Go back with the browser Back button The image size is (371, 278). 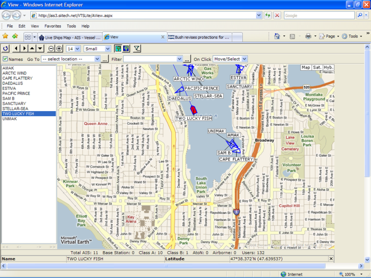pyautogui.click(x=6, y=16)
